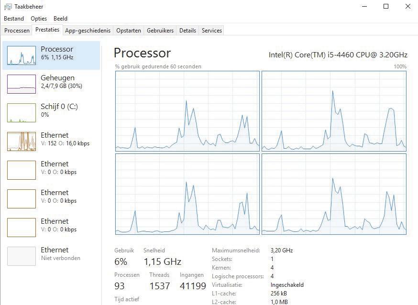Click the Taakbeheer icon in the title bar
Image resolution: width=418 pixels, height=305 pixels.
coord(8,7)
